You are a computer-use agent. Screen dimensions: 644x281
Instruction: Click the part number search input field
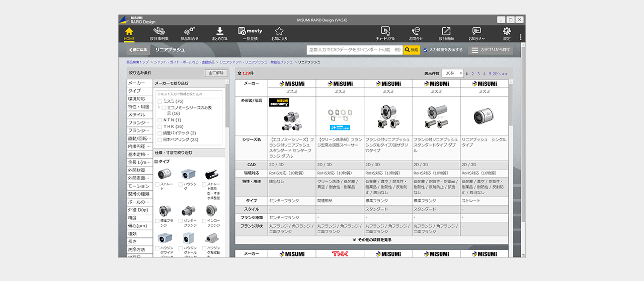pos(354,50)
